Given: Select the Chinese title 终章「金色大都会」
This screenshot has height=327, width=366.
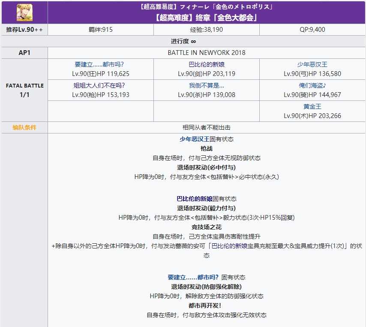Looking at the screenshot, I should pyautogui.click(x=226, y=18).
